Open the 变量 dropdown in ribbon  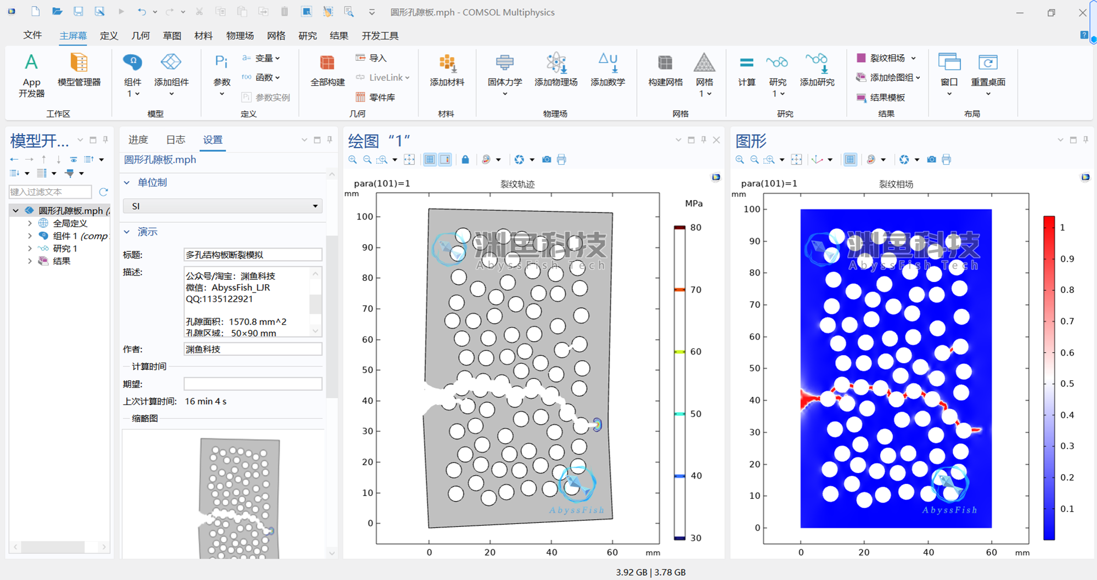[261, 58]
